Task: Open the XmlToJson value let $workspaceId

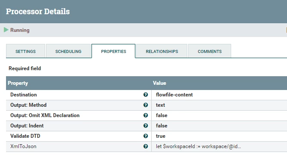Action: 198,146
